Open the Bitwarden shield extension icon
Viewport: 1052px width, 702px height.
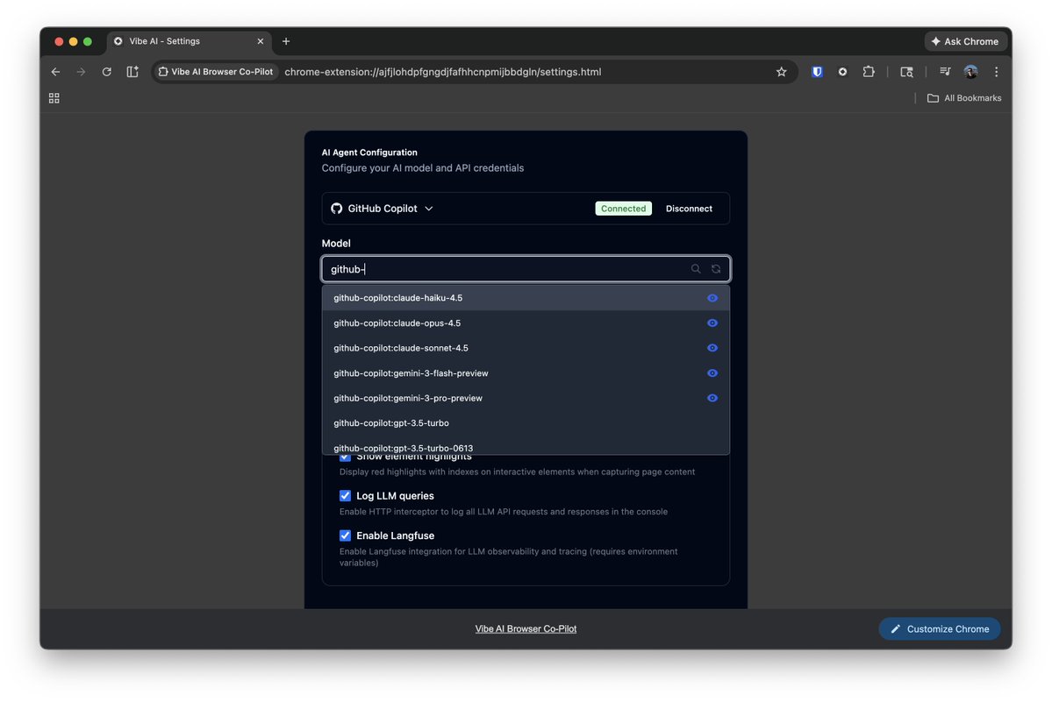817,72
